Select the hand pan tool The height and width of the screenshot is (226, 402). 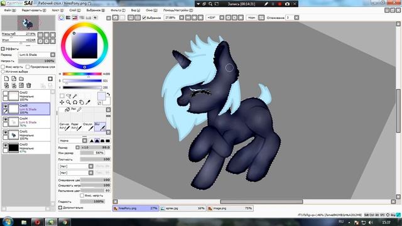click(x=81, y=102)
